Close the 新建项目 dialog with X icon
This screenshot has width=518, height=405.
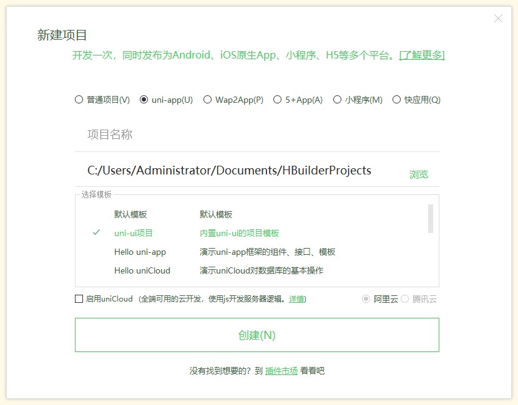(x=498, y=19)
